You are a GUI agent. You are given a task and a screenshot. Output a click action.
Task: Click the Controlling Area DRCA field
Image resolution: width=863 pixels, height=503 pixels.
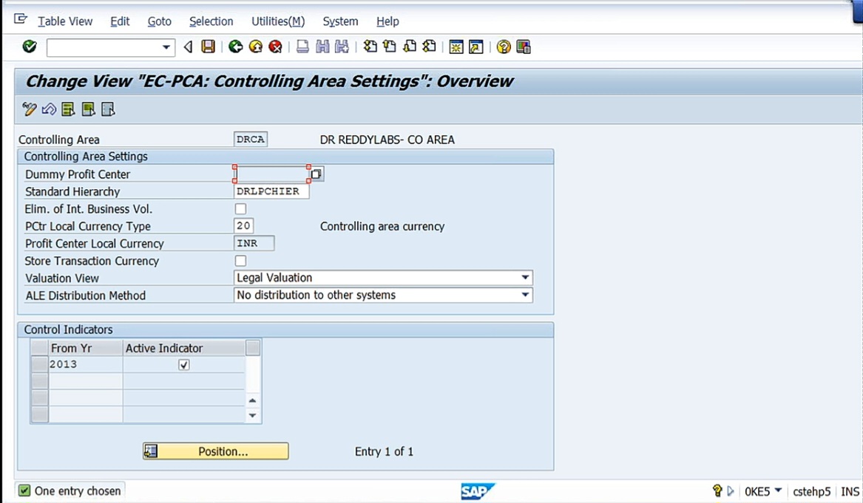251,140
